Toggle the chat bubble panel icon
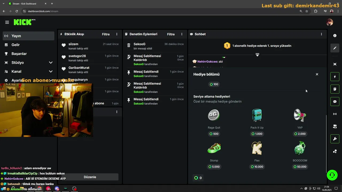The height and width of the screenshot is (192, 342). click(335, 102)
